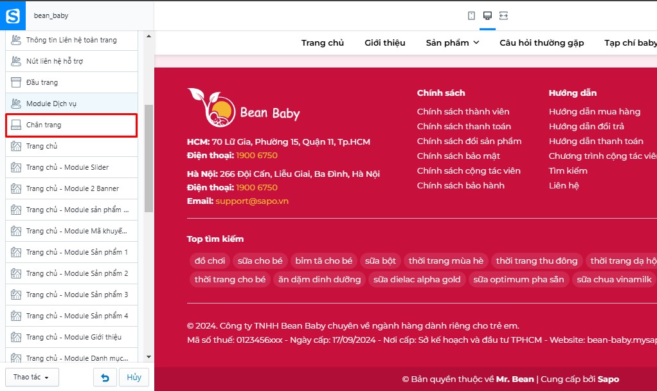657x391 pixels.
Task: Open Chính sách đổi sản phẩm link
Action: pyautogui.click(x=469, y=141)
